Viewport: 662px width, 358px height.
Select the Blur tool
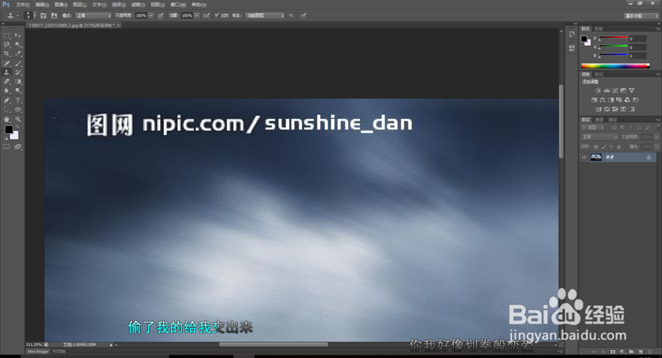click(7, 91)
